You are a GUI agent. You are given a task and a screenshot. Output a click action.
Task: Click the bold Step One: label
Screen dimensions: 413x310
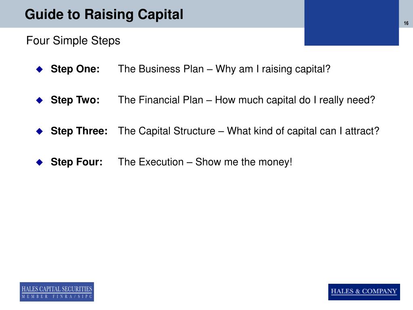coord(75,69)
